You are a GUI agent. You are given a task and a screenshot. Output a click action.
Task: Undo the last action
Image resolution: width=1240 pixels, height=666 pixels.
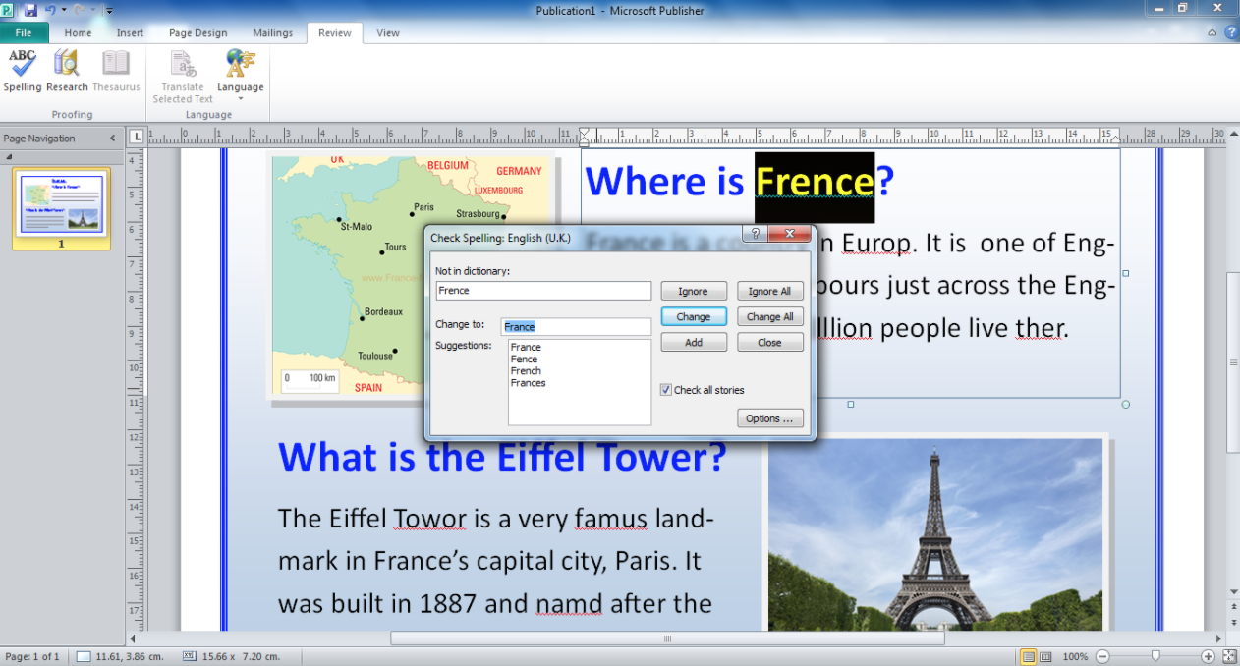50,10
